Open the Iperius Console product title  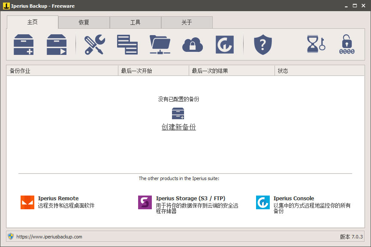(x=294, y=198)
